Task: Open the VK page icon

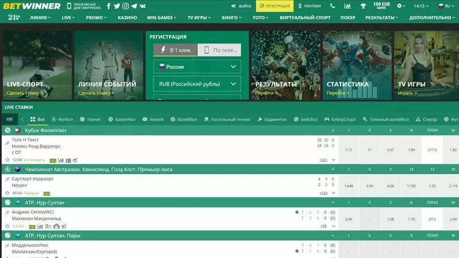Action: 143,6
